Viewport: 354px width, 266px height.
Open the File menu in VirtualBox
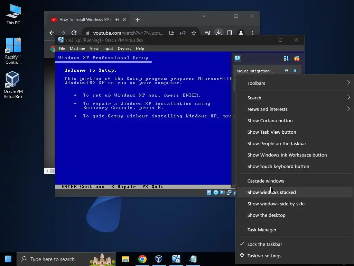click(x=62, y=48)
